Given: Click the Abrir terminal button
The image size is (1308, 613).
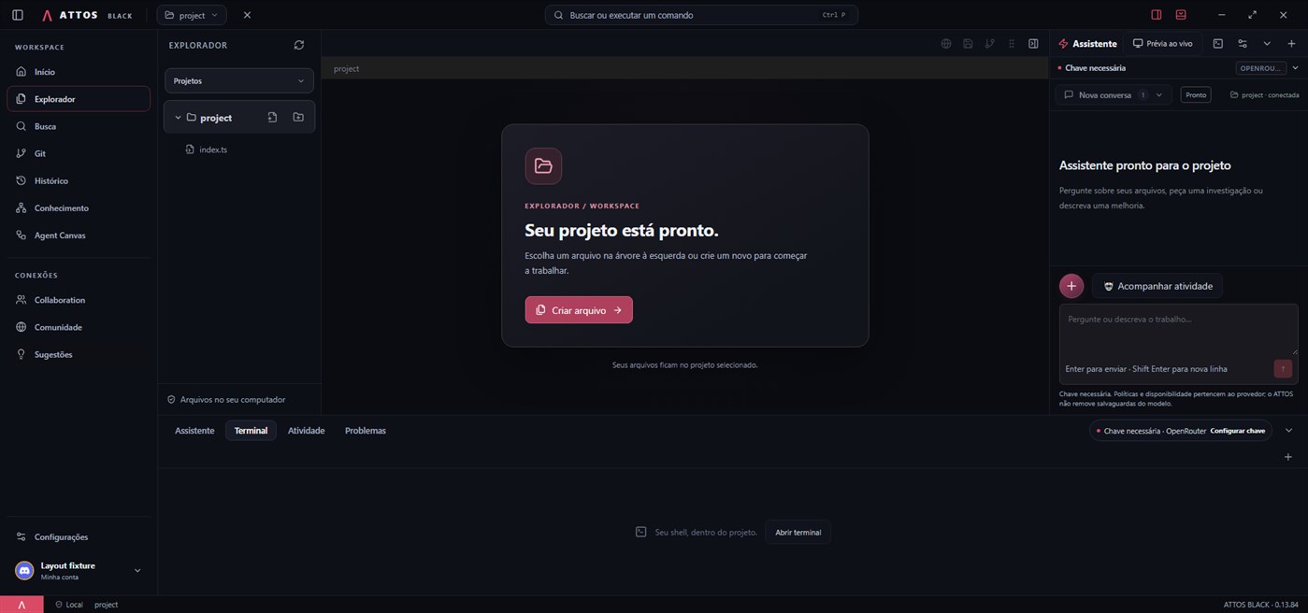Looking at the screenshot, I should pos(798,533).
